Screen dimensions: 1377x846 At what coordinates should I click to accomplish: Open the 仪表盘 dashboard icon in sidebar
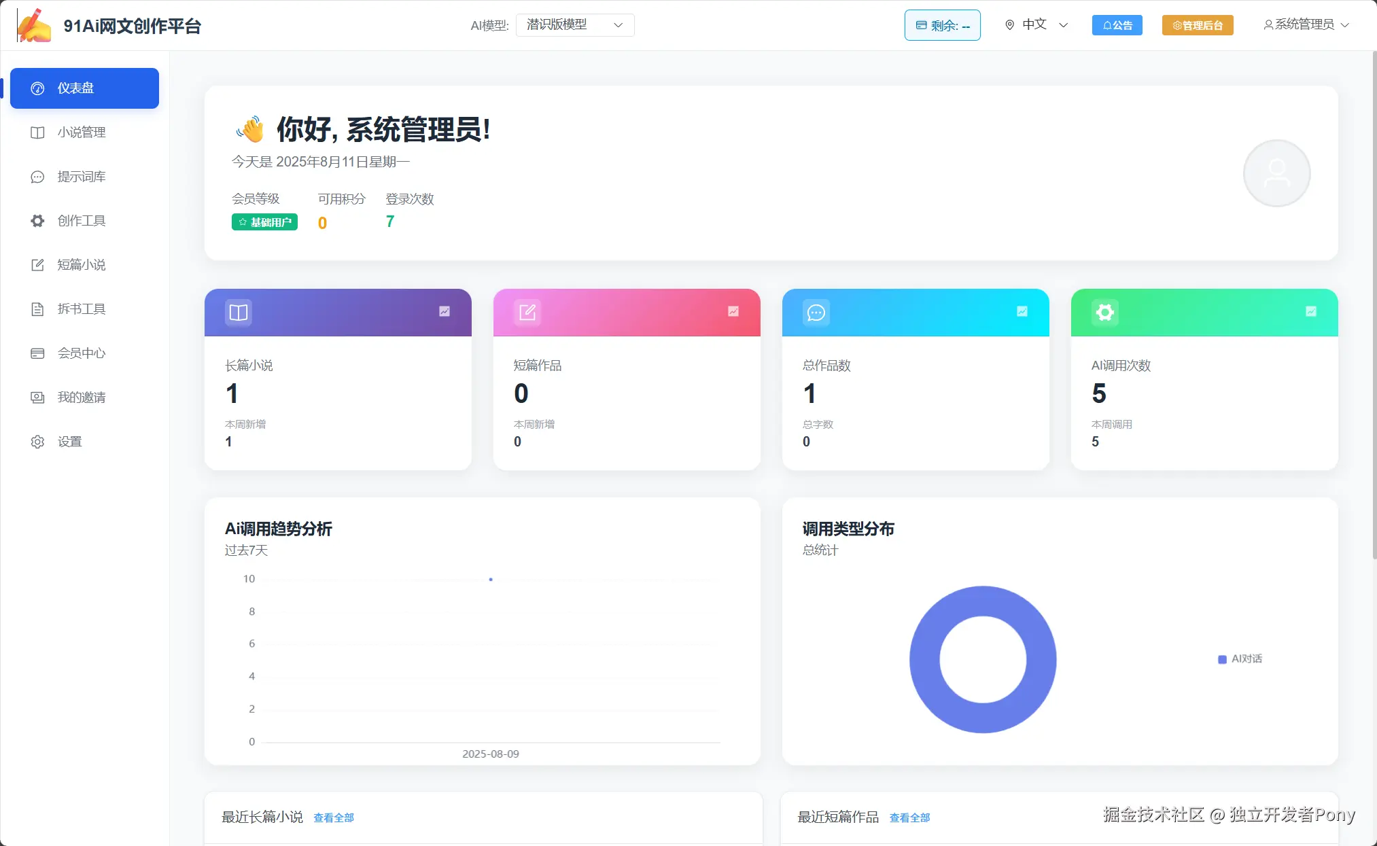point(37,88)
